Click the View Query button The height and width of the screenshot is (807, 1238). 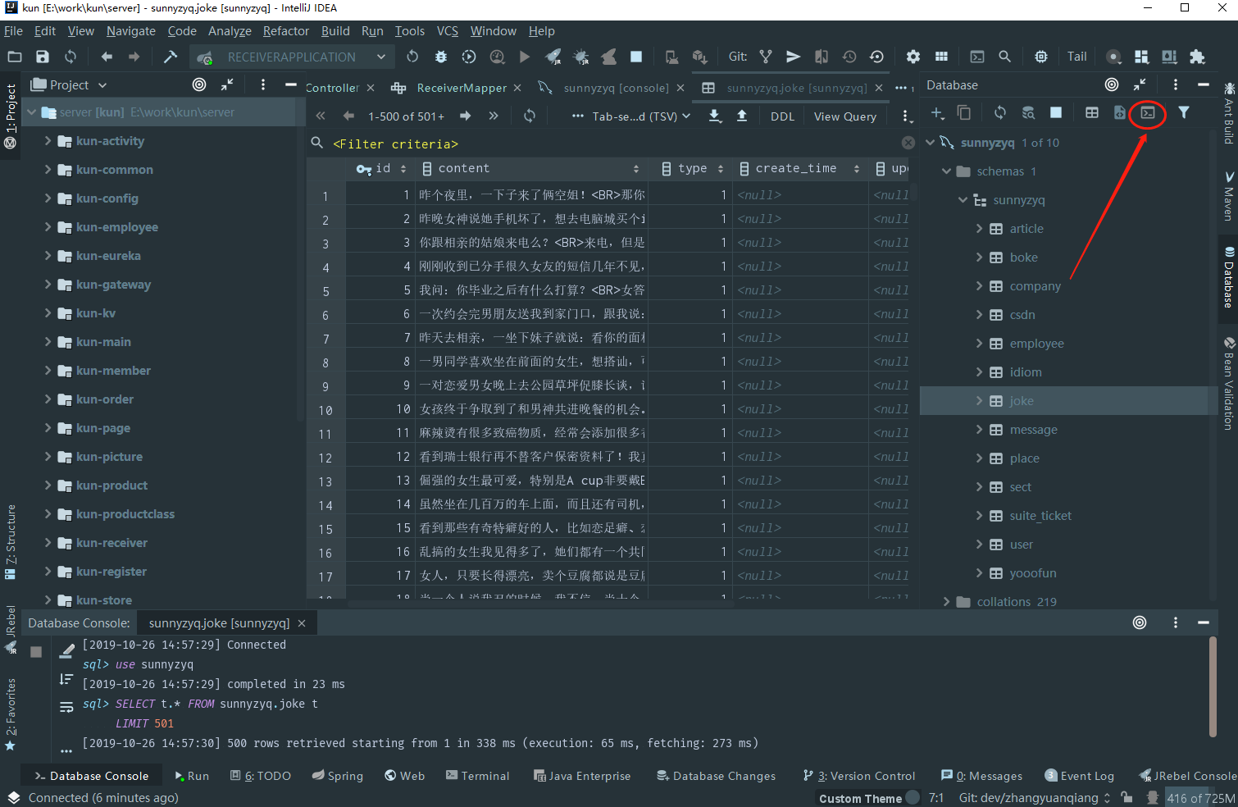tap(845, 116)
